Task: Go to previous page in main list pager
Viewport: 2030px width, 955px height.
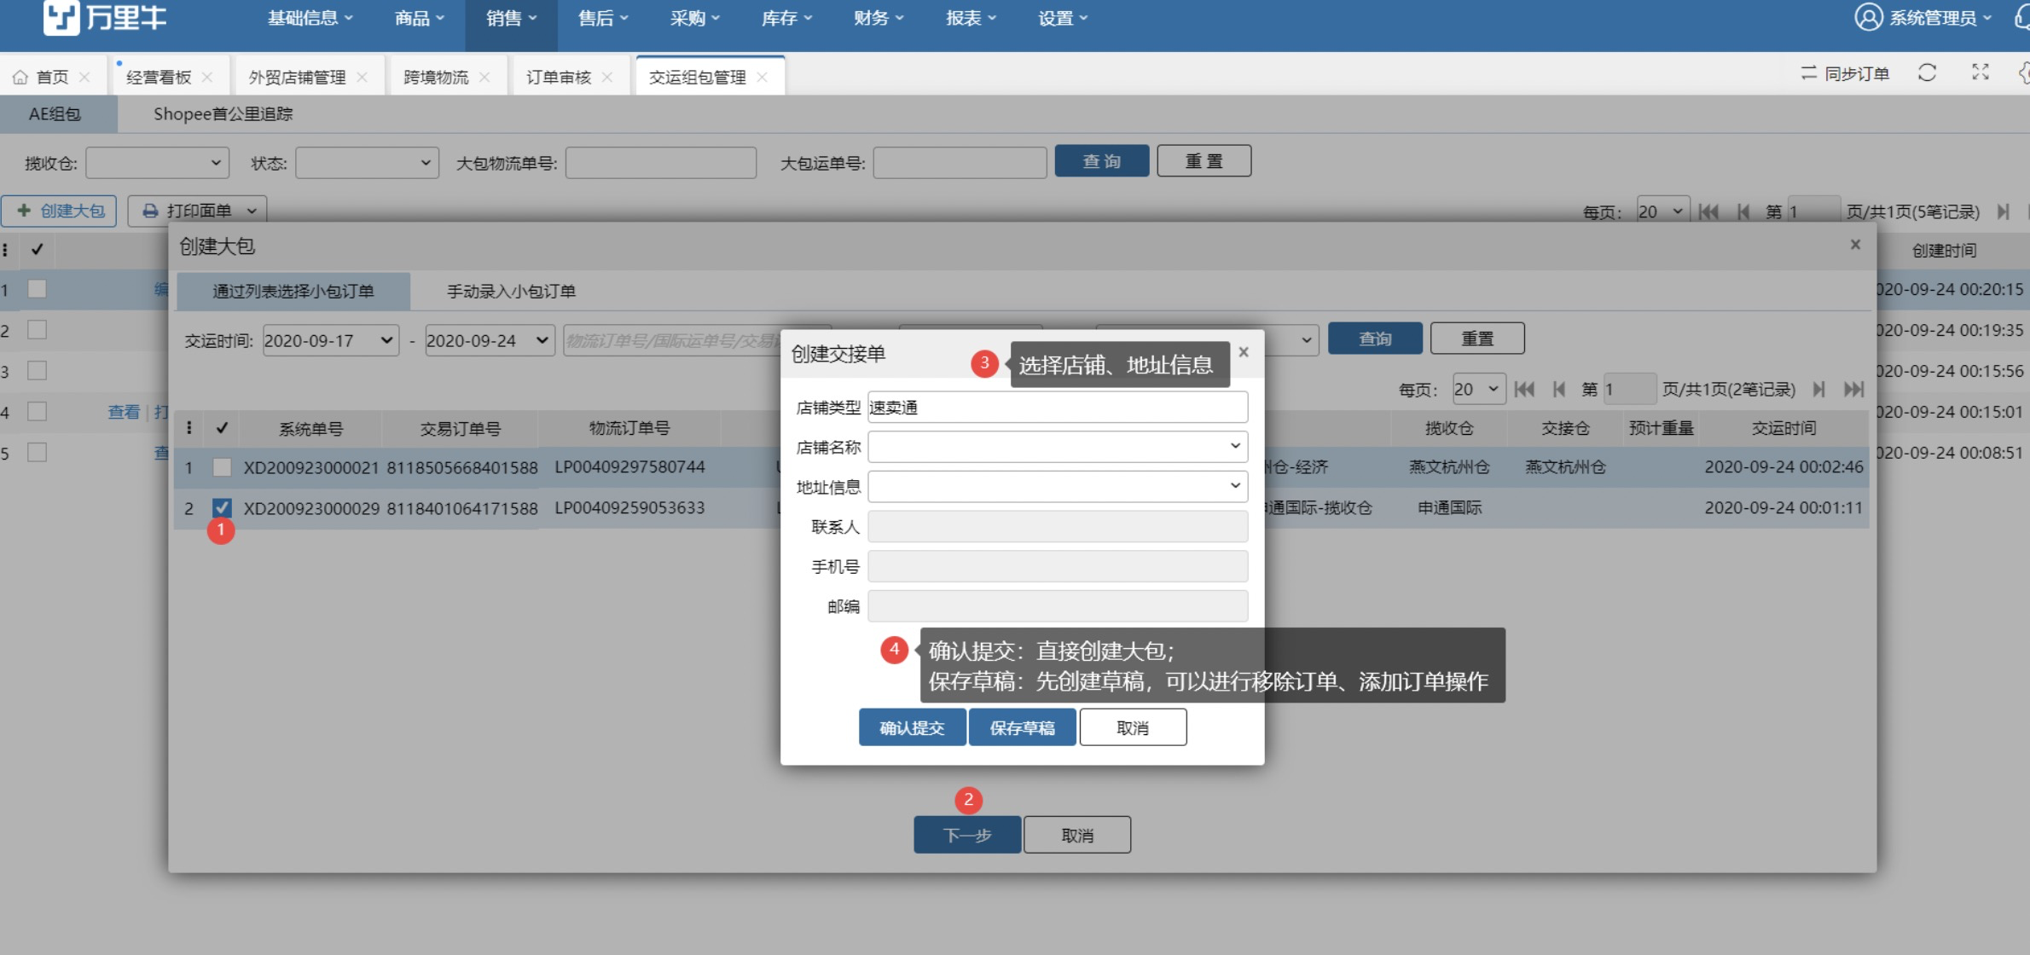Action: pyautogui.click(x=1743, y=211)
